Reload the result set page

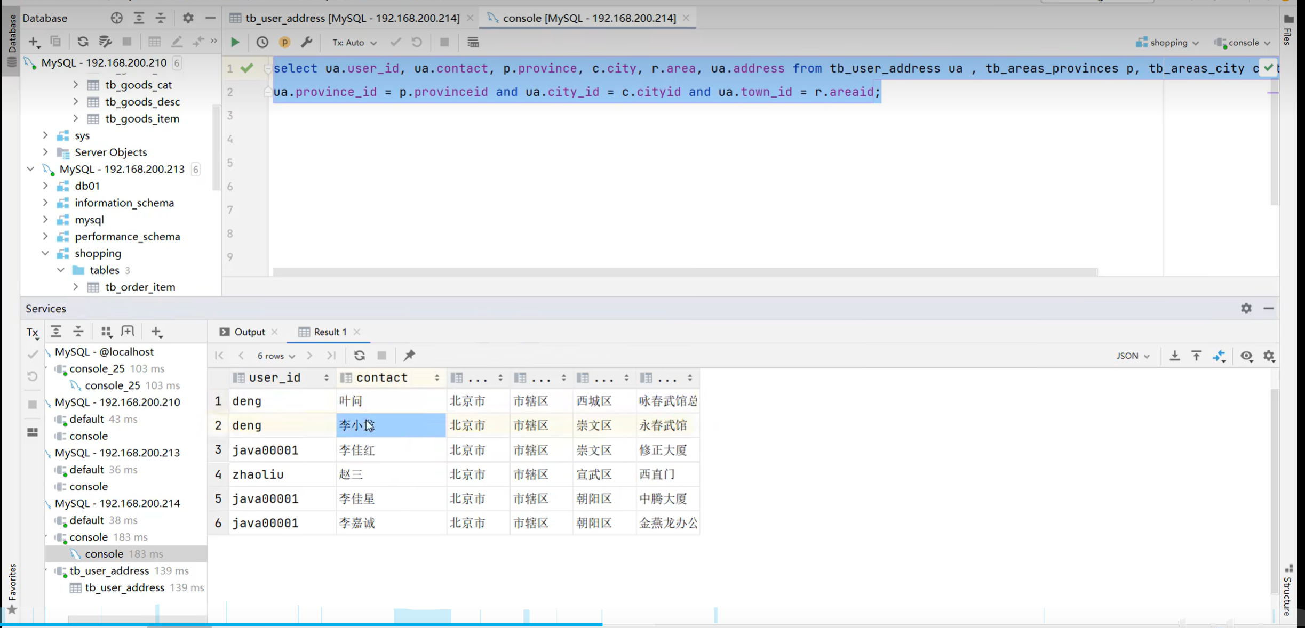359,356
